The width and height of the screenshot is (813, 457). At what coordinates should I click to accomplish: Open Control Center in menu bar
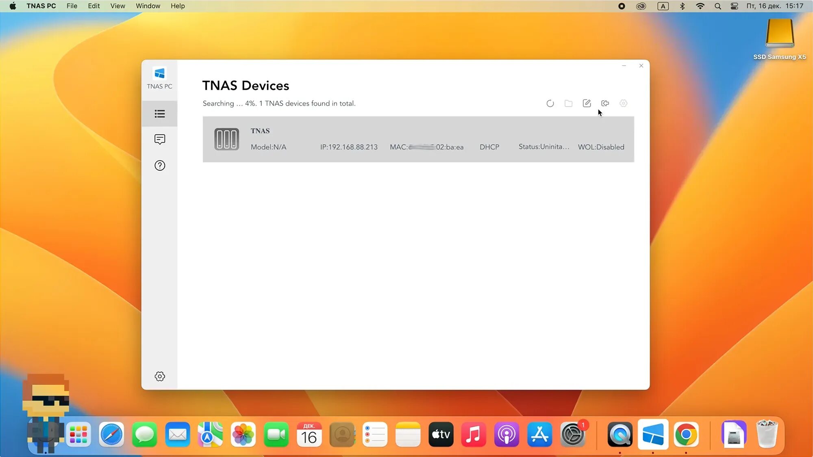[x=734, y=6]
